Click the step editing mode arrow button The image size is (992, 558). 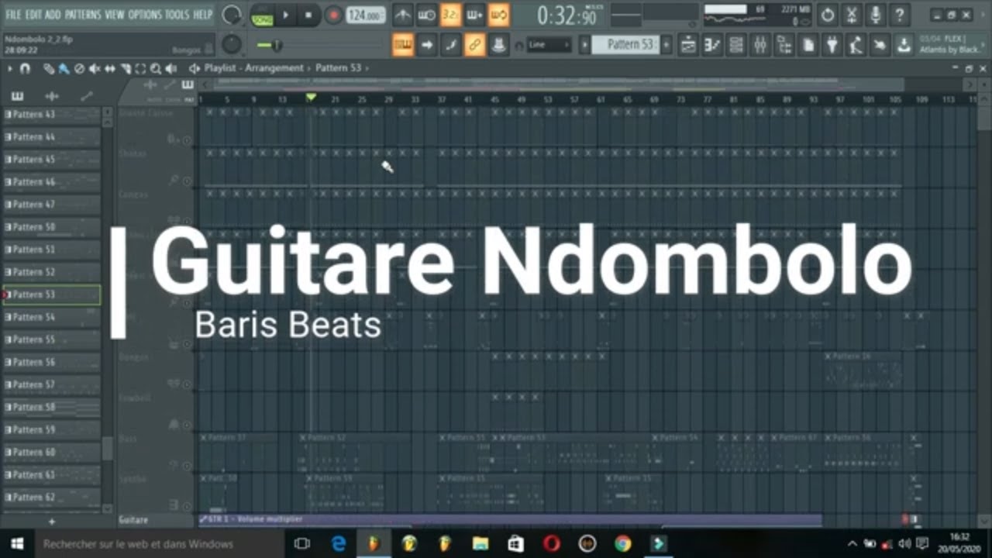[426, 45]
